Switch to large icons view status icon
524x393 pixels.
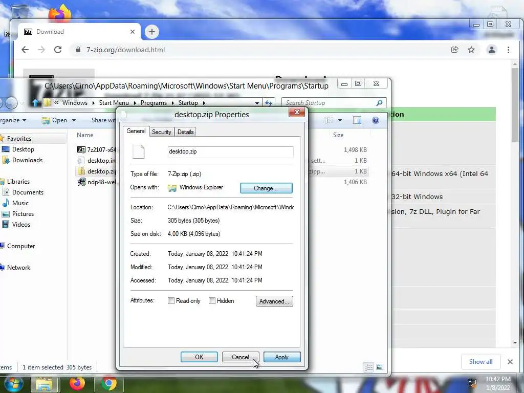[380, 367]
